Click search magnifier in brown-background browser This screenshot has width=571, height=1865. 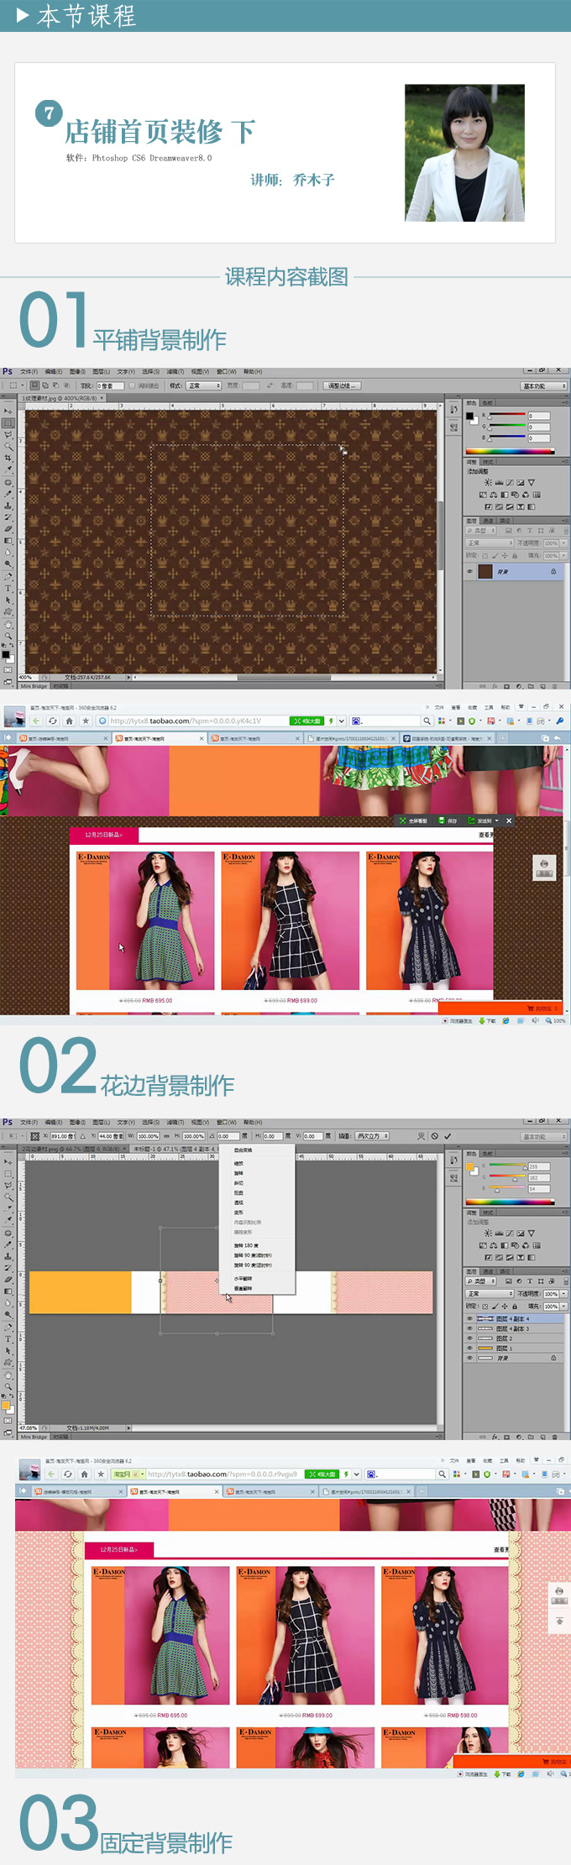427,720
